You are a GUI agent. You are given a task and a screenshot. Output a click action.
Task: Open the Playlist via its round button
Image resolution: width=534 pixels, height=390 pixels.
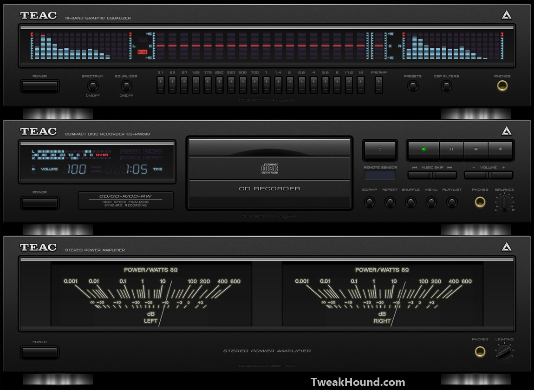[452, 202]
